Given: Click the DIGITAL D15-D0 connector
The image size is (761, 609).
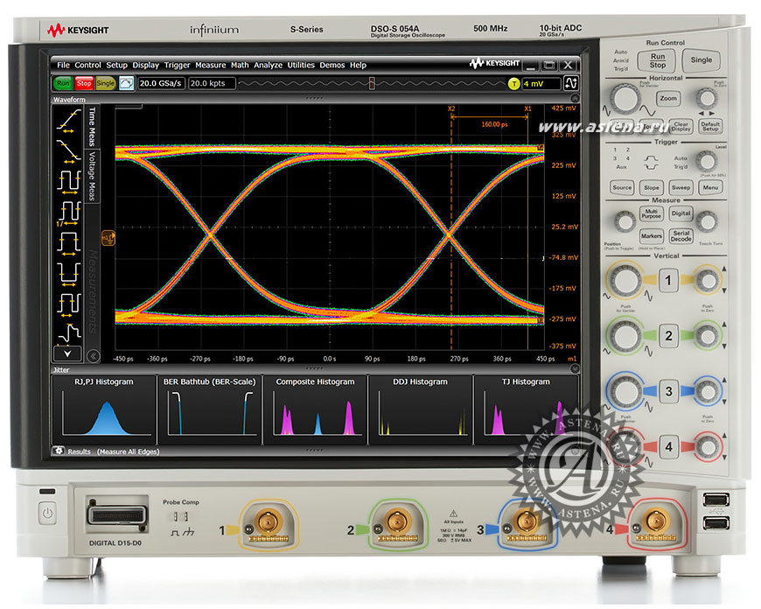Looking at the screenshot, I should tap(116, 515).
